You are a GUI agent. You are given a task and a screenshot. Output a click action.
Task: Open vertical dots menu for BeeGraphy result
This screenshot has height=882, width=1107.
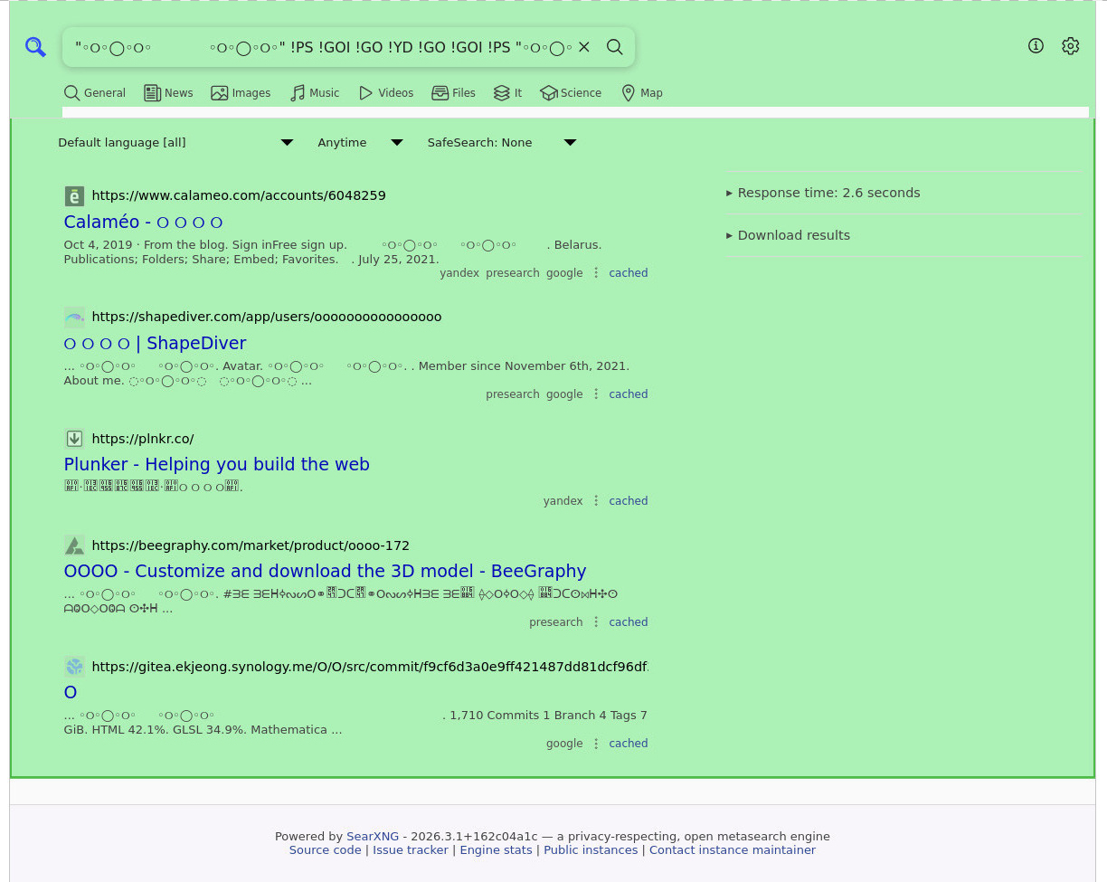[x=596, y=622]
